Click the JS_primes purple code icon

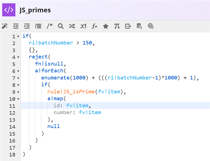coord(9,10)
